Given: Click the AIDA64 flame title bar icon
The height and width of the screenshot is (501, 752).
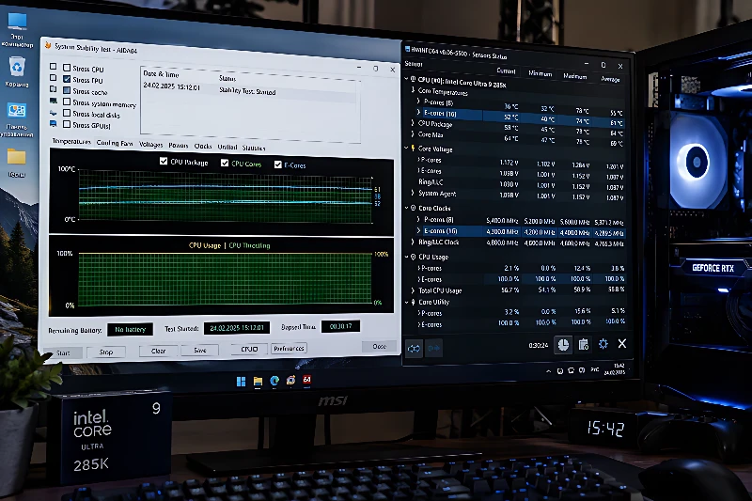Looking at the screenshot, I should [48, 45].
